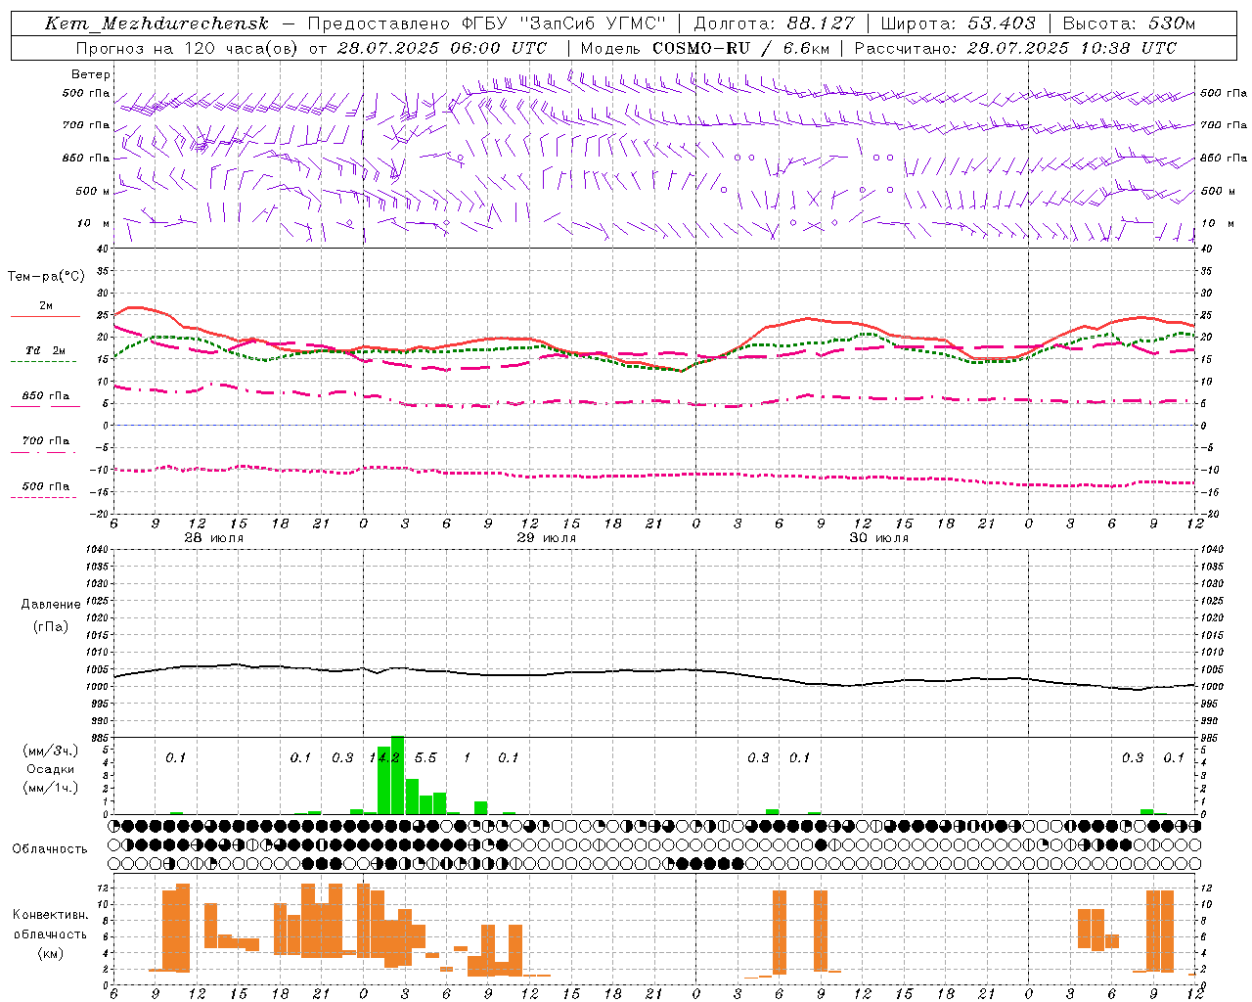Select the latitude value Широта: 53.403
This screenshot has height=1002, width=1252.
pyautogui.click(x=958, y=23)
